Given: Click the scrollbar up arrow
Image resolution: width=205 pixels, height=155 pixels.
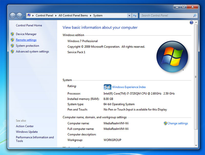Looking at the screenshot, I should (196, 22).
